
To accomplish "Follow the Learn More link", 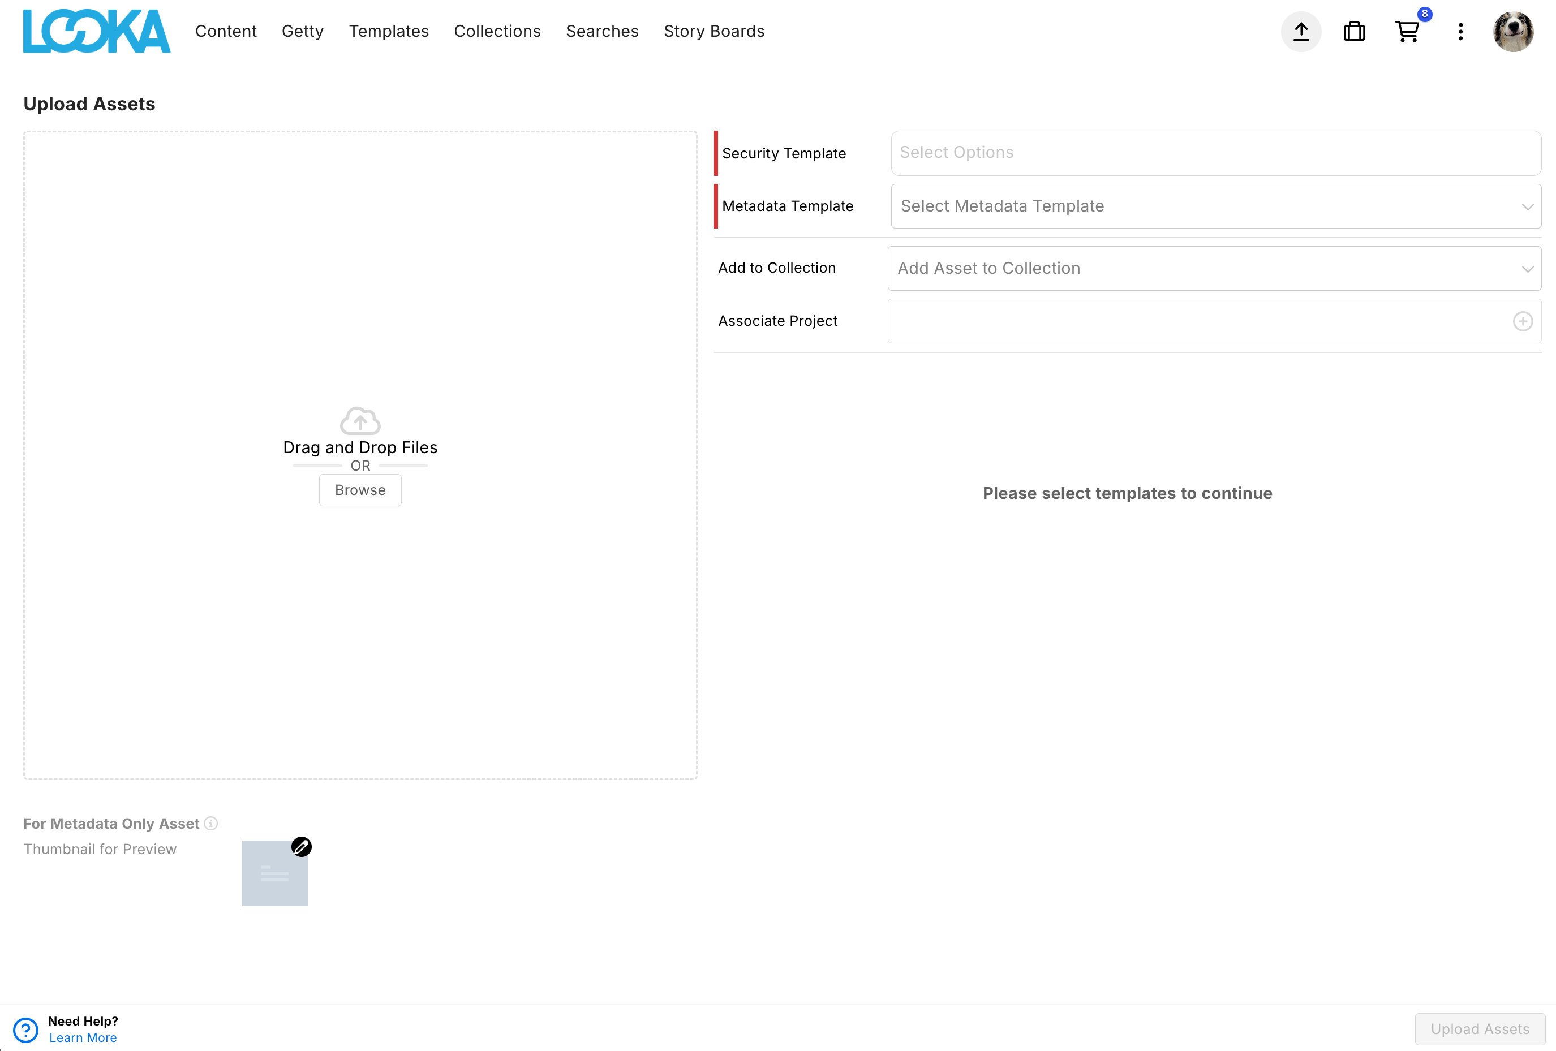I will point(83,1037).
